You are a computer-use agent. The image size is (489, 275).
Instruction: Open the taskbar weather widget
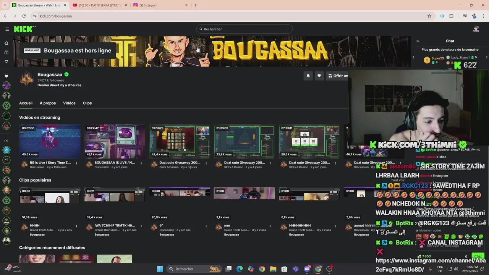tap(13, 269)
